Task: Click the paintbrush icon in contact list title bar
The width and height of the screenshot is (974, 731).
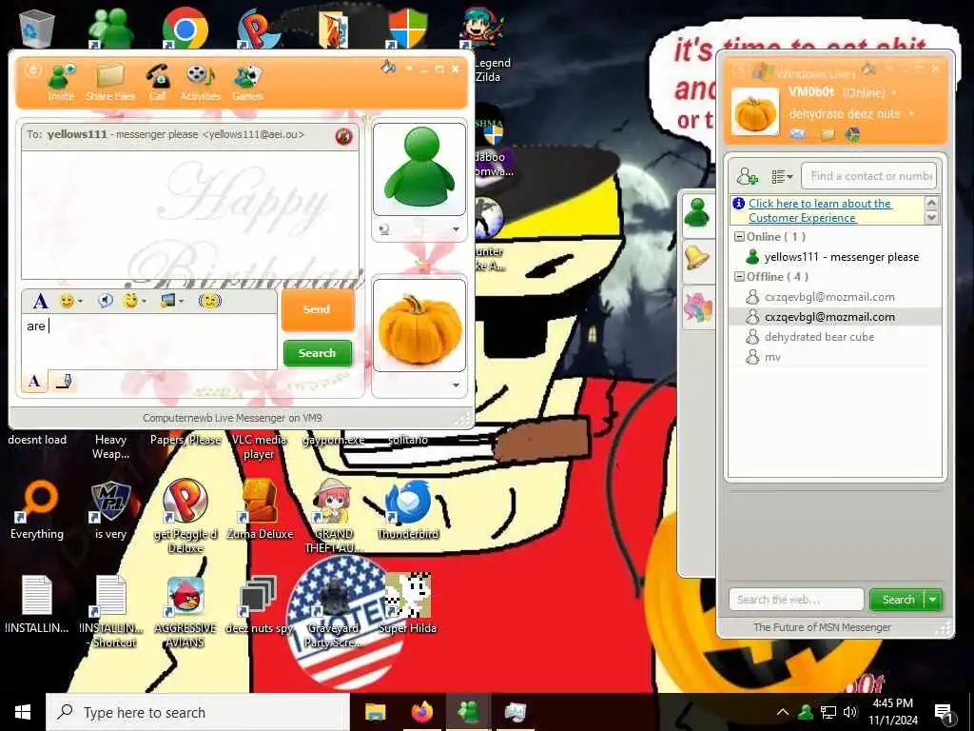Action: click(x=869, y=69)
